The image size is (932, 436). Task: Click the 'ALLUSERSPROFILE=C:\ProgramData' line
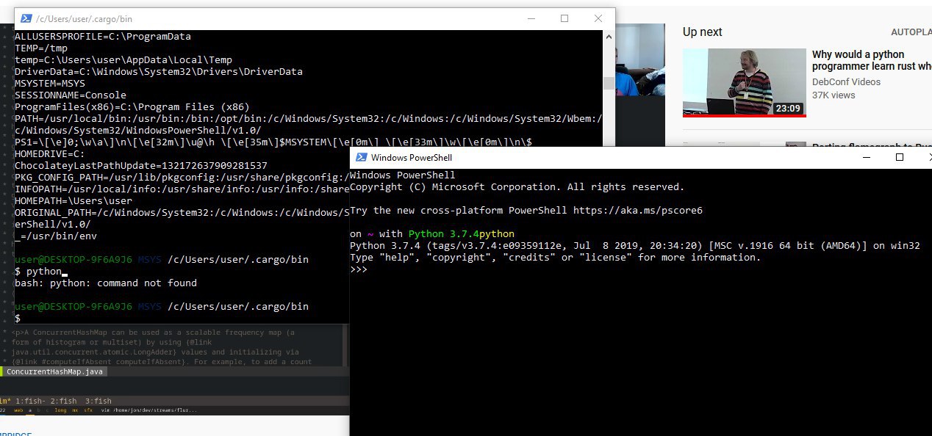103,36
